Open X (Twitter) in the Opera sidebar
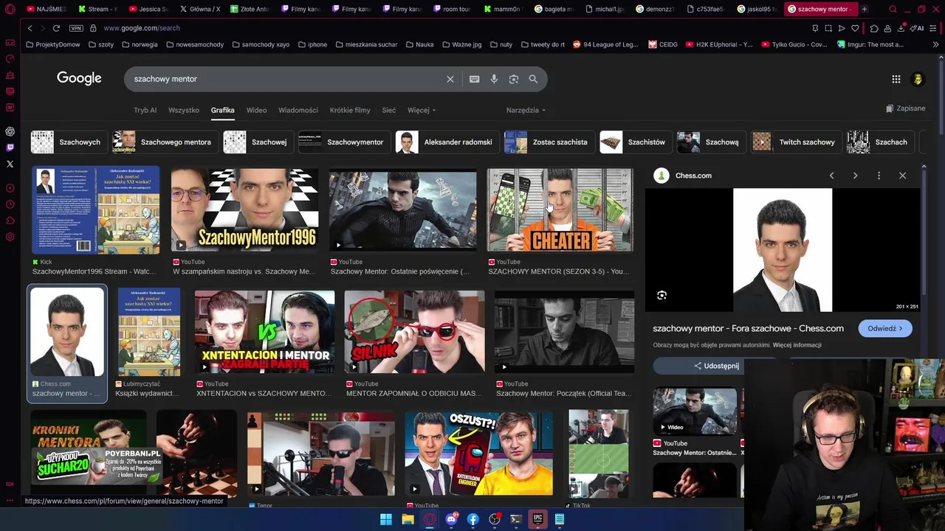Screen dimensions: 945x531 tap(10, 164)
